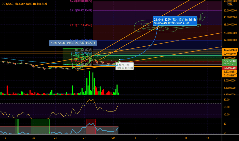Viewport: 239px width, 141px height.
Task: Click the 4 date on the time axis
Action: [135, 138]
